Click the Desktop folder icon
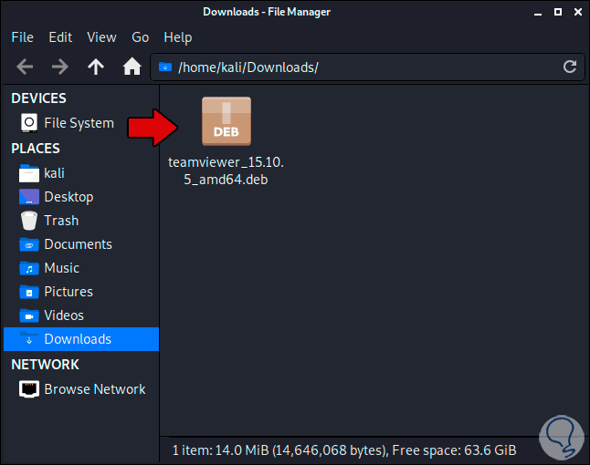 29,197
